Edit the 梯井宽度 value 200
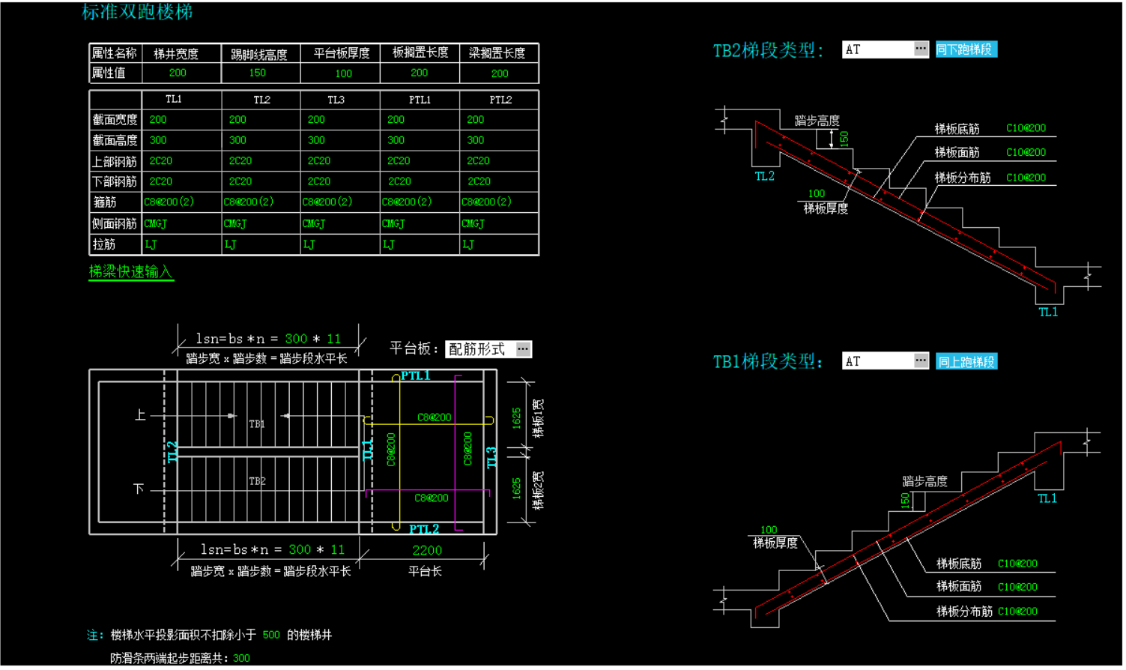This screenshot has width=1126, height=670. tap(178, 73)
